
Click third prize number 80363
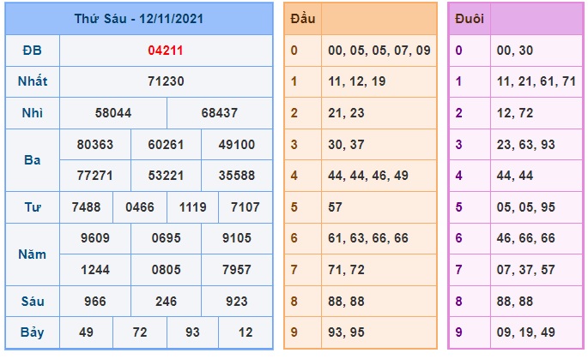pyautogui.click(x=95, y=145)
